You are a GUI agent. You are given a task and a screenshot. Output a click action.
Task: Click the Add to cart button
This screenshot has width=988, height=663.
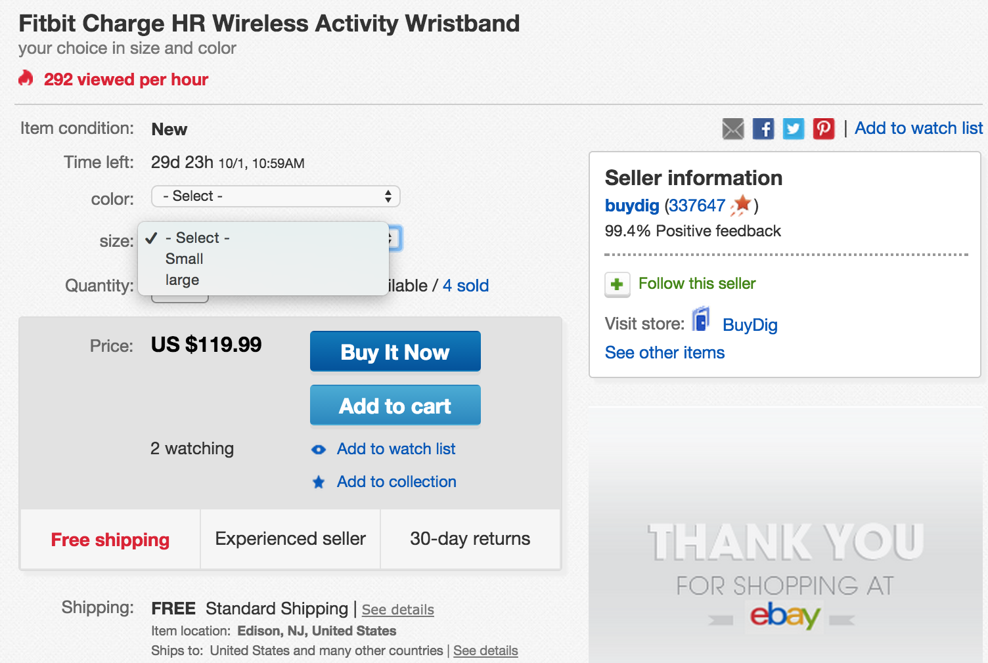tap(395, 405)
